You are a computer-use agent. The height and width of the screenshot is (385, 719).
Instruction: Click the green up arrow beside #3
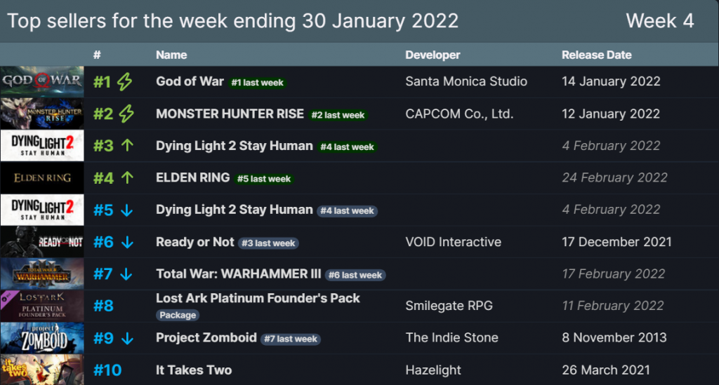pos(128,146)
